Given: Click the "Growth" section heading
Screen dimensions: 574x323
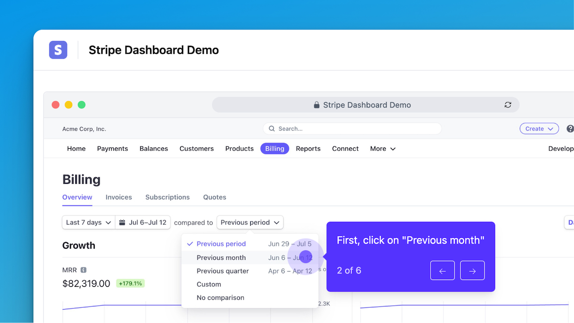Looking at the screenshot, I should pos(79,245).
